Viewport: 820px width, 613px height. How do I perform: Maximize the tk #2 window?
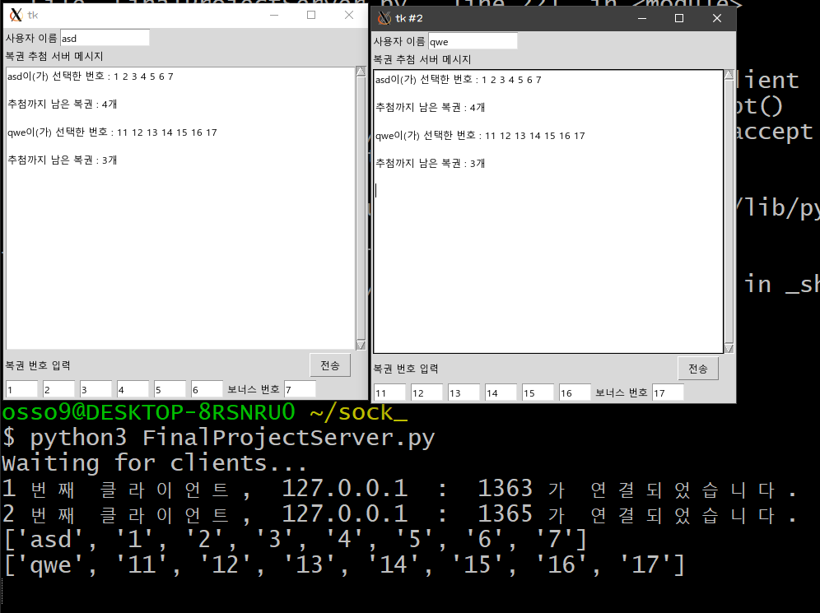pyautogui.click(x=679, y=18)
